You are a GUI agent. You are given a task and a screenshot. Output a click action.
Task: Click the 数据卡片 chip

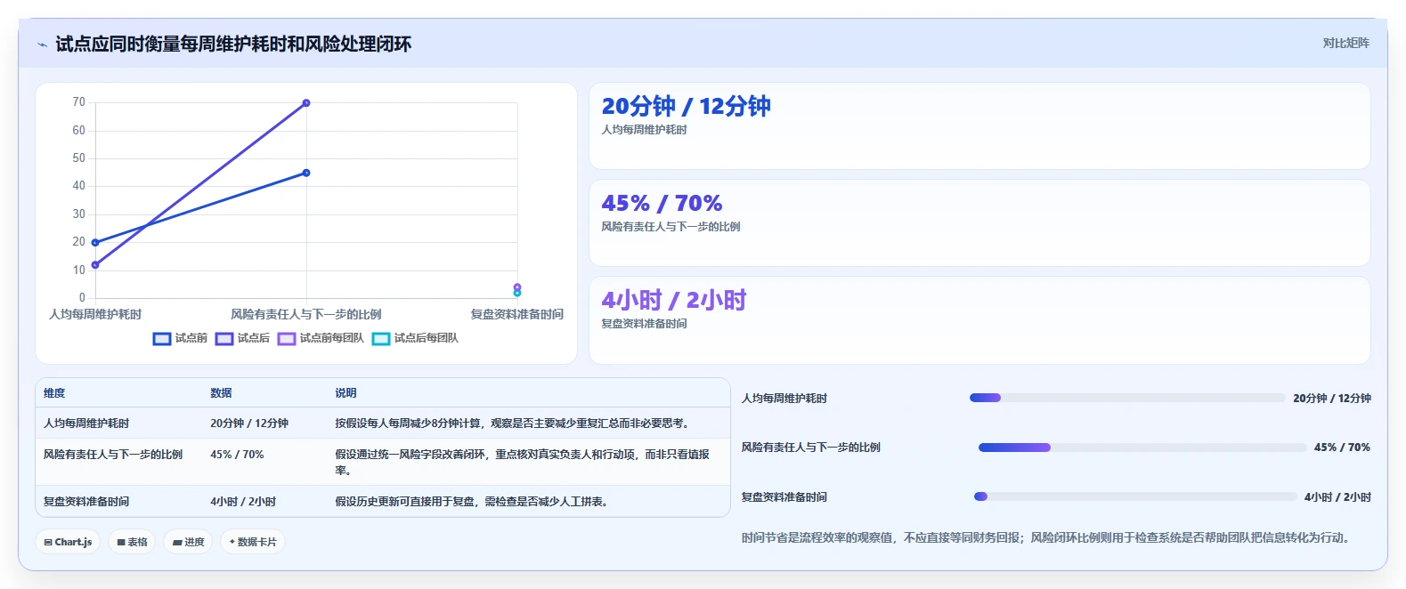[253, 542]
